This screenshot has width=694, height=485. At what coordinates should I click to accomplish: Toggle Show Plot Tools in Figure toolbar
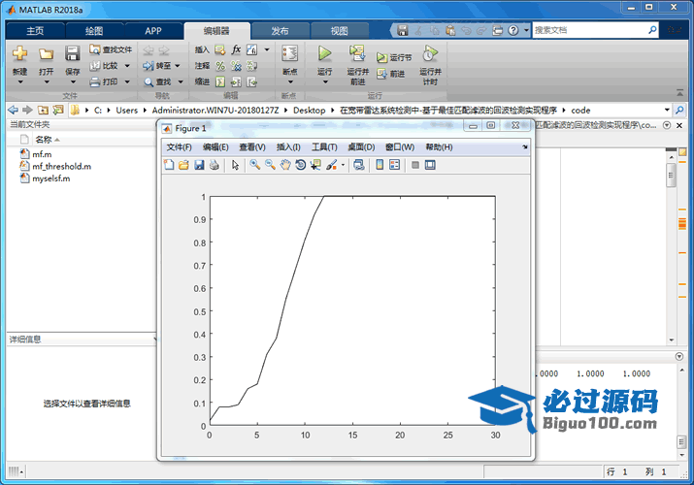430,165
